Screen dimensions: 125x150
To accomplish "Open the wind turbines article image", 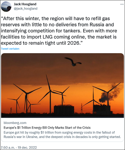I will click(62, 86).
